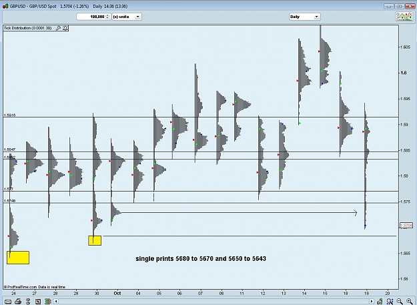Image resolution: width=417 pixels, height=305 pixels.
Task: Click the small yellow rectangle under day 30
Action: (x=95, y=240)
